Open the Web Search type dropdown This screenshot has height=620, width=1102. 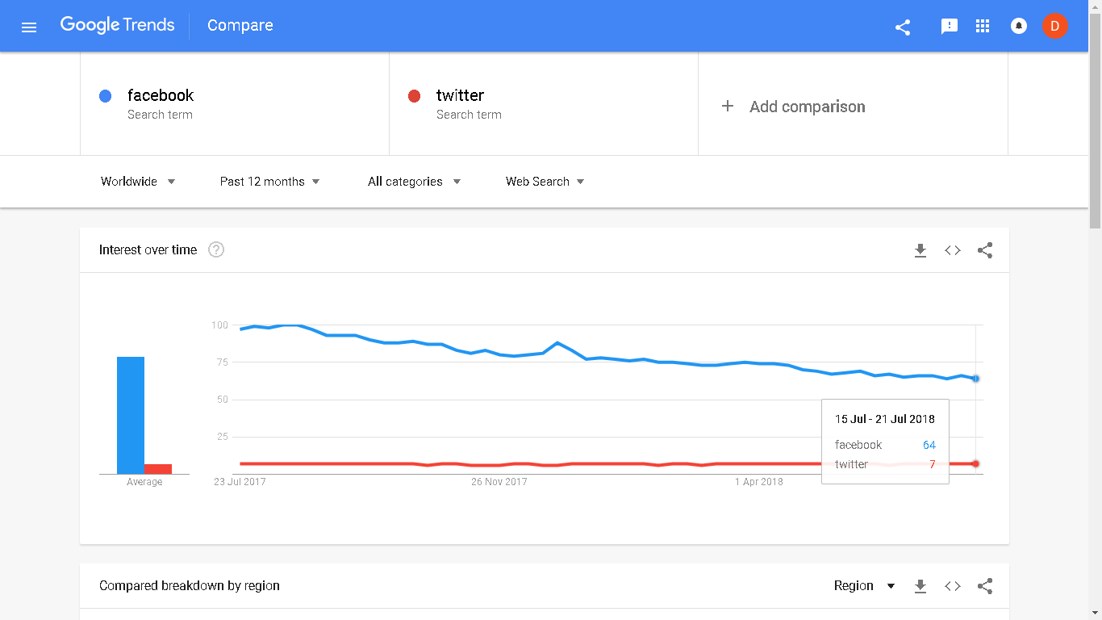tap(545, 182)
